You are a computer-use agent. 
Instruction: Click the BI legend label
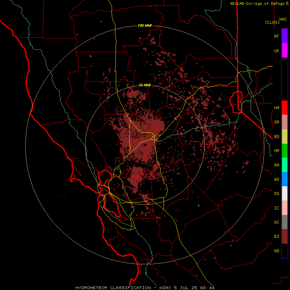[277, 237]
